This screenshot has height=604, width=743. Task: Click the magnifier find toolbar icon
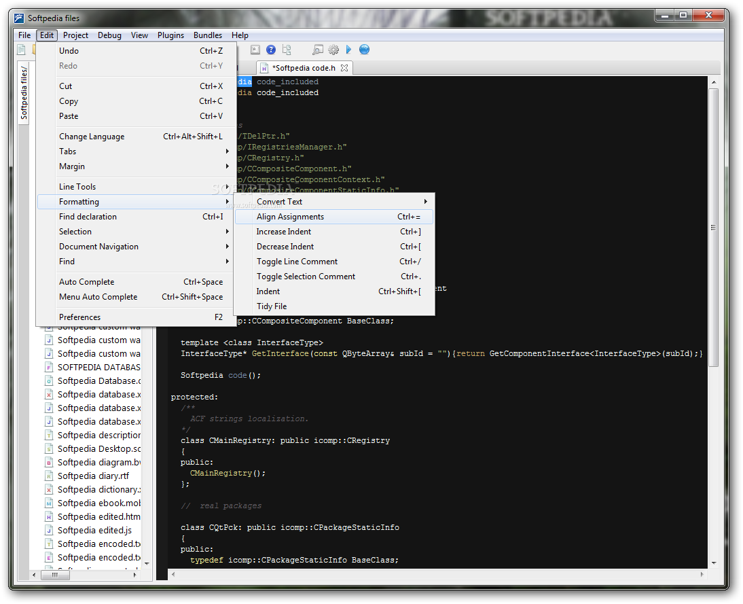(317, 50)
